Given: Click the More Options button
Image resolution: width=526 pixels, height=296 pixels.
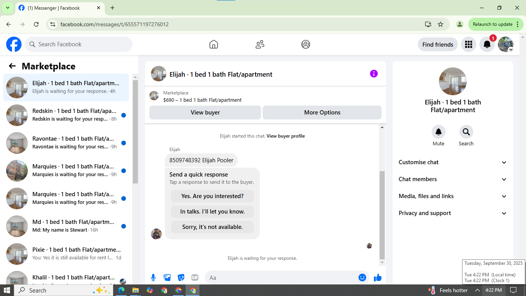Looking at the screenshot, I should click(322, 113).
